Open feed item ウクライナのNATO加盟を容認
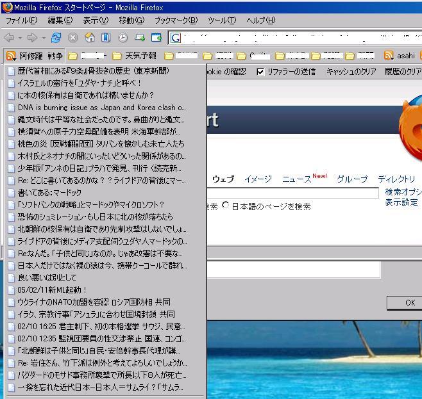The width and height of the screenshot is (422, 399). [105, 302]
